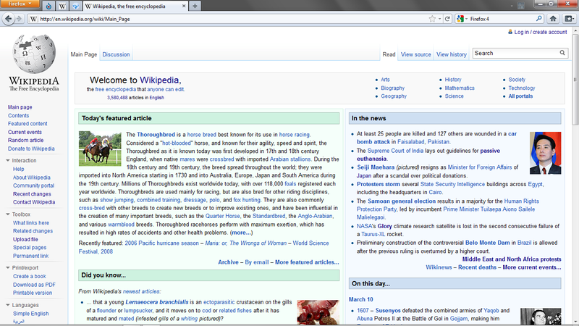The width and height of the screenshot is (579, 326).
Task: Click Download as PDF
Action: (34, 285)
